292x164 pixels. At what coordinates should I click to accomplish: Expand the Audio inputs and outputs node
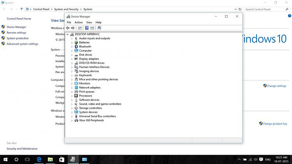coord(72,38)
